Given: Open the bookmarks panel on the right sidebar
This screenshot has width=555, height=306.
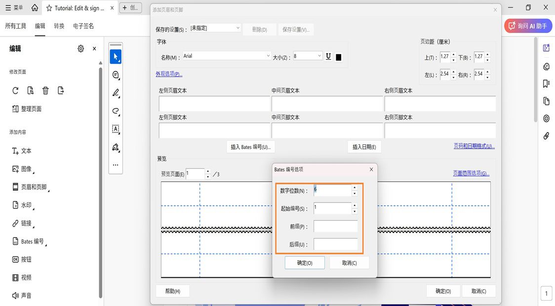Looking at the screenshot, I should click(546, 84).
